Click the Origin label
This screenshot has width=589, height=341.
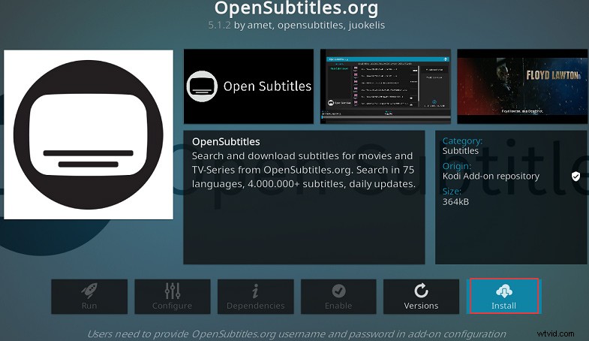pyautogui.click(x=457, y=166)
